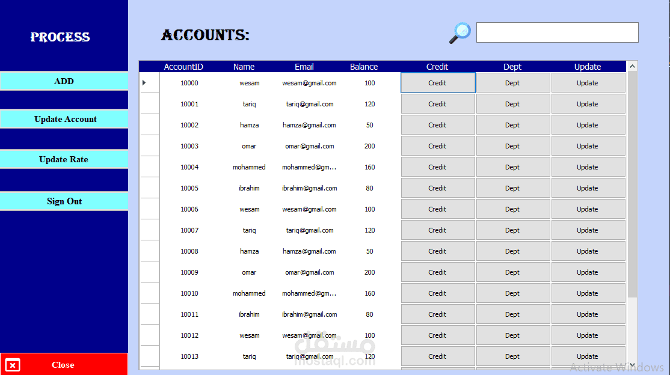Sort by the Name column header
This screenshot has width=670, height=375.
(x=244, y=67)
